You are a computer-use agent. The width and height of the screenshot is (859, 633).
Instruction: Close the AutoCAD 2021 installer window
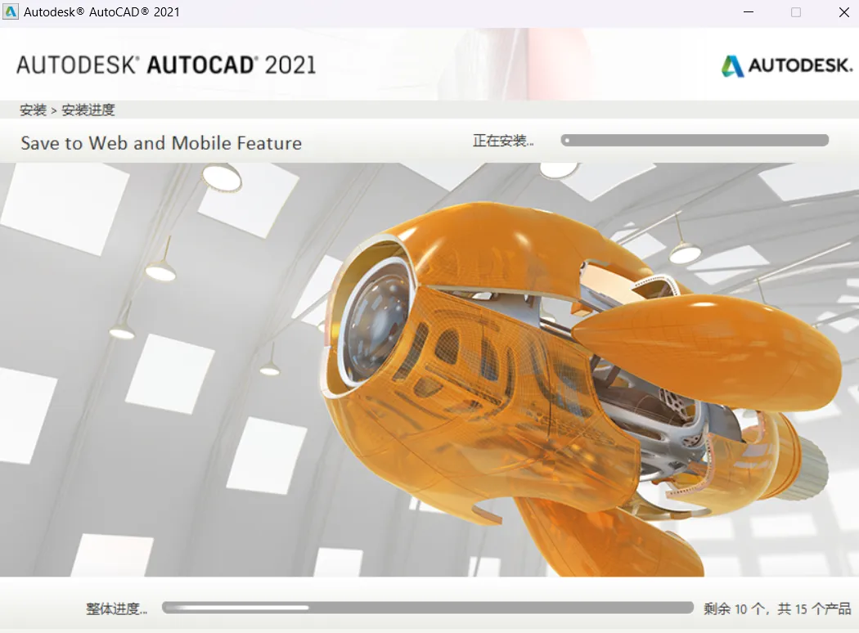click(x=844, y=12)
